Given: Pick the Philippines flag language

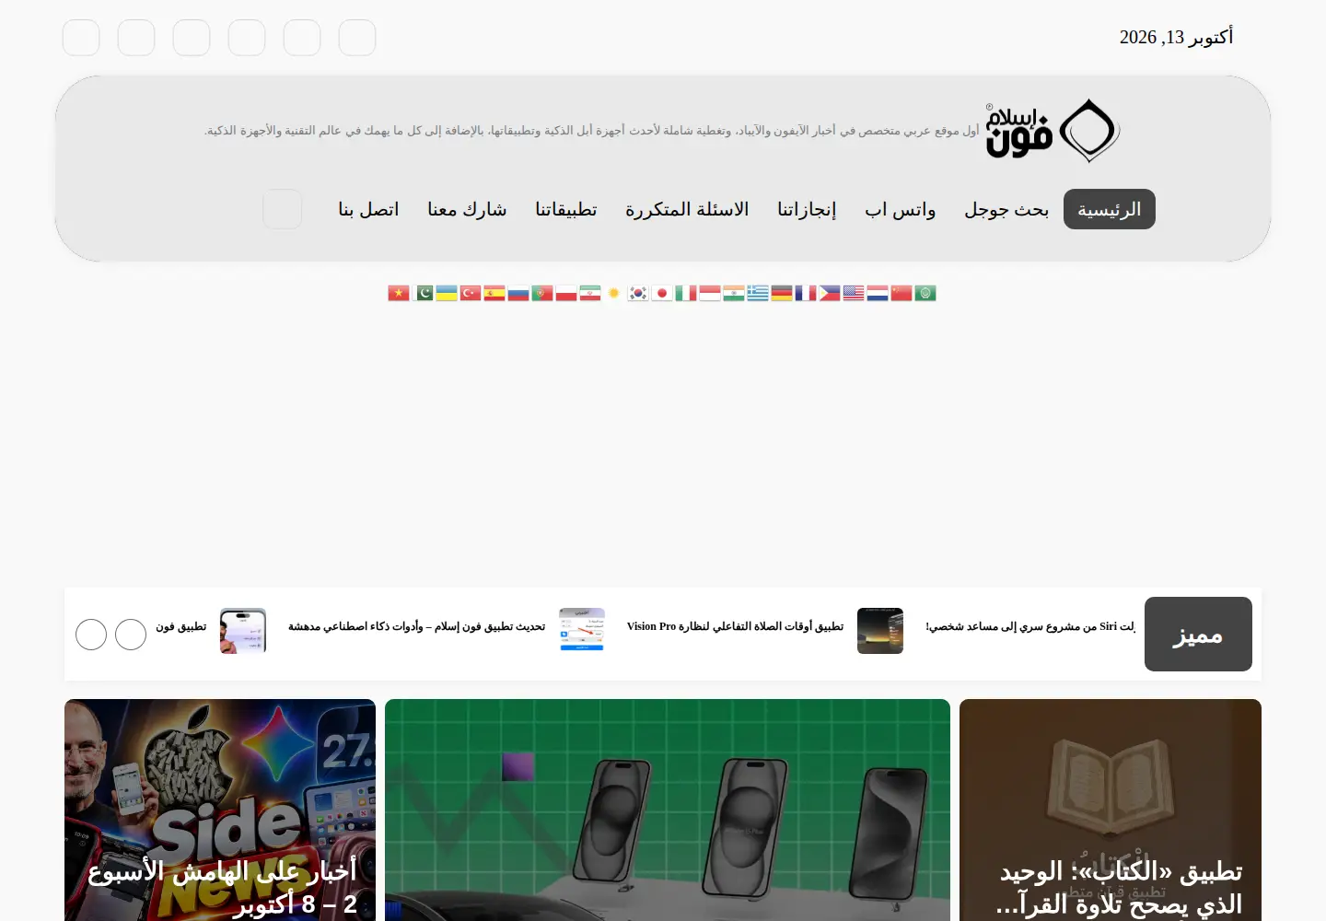Looking at the screenshot, I should (x=830, y=293).
